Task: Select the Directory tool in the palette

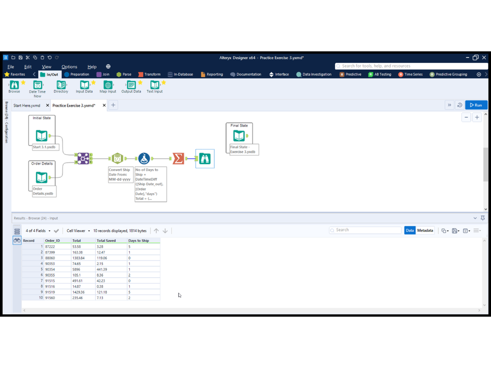Action: (x=61, y=86)
